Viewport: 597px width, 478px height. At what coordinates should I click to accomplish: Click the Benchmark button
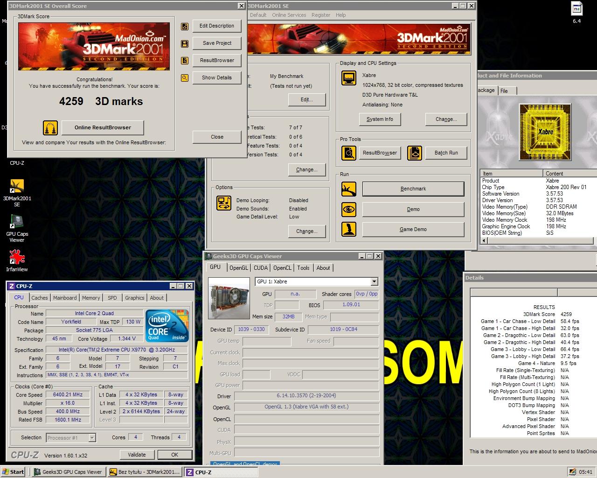tap(413, 189)
